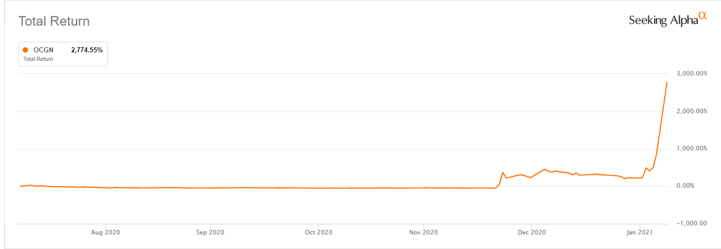Click the orange OCGN legend dot
This screenshot has width=721, height=249.
26,50
